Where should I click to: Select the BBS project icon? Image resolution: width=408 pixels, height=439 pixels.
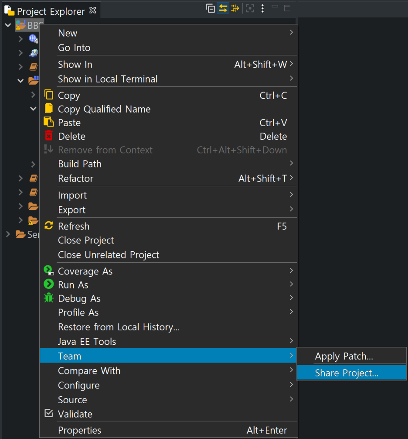click(20, 25)
